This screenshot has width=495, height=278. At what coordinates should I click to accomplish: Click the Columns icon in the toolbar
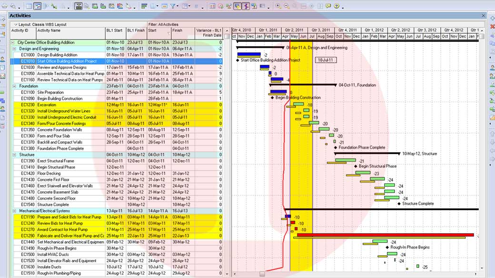tap(152, 6)
